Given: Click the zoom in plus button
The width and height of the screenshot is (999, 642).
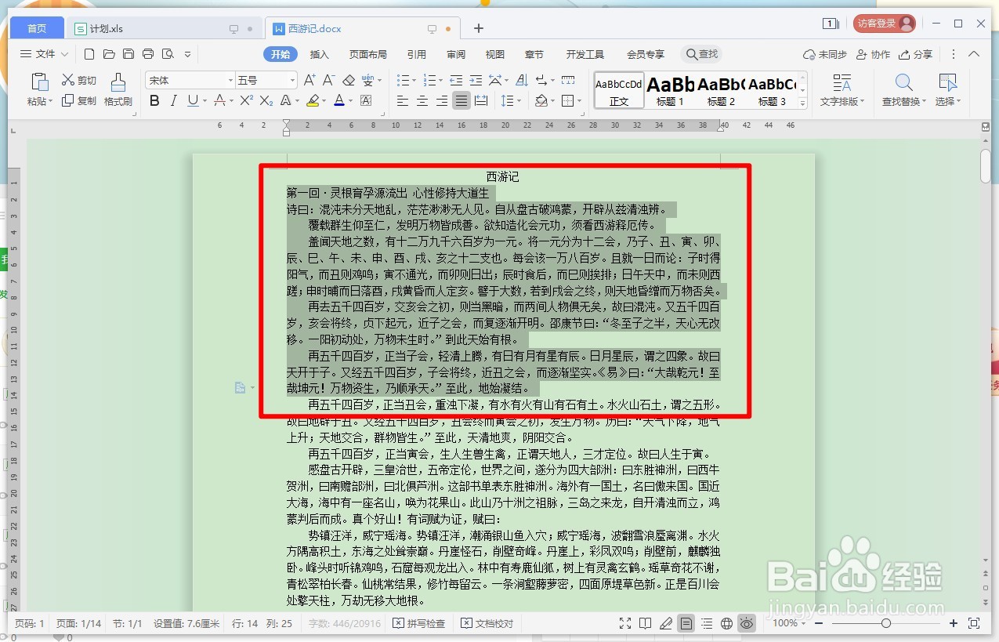Looking at the screenshot, I should [954, 623].
